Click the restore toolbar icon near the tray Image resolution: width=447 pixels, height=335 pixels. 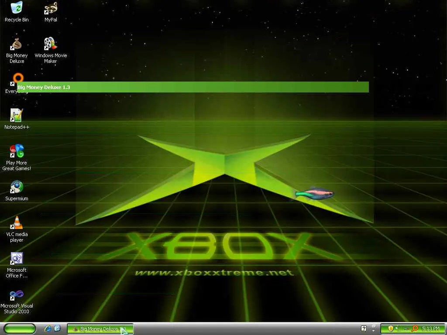click(374, 327)
